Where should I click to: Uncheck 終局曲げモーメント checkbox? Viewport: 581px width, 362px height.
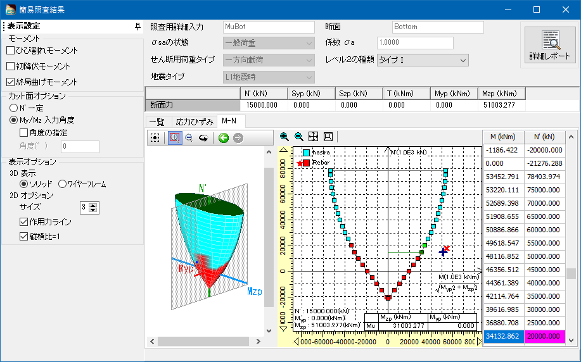point(11,82)
